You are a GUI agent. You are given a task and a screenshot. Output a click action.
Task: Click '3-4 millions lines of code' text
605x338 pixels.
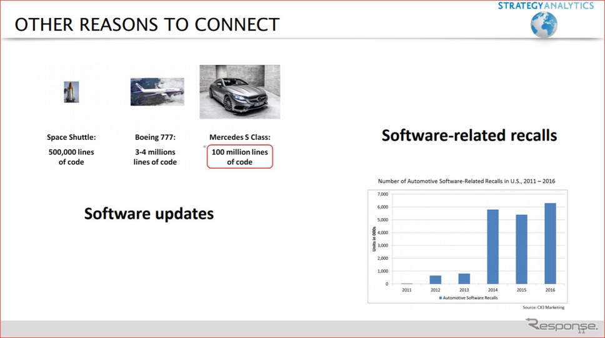pyautogui.click(x=155, y=157)
